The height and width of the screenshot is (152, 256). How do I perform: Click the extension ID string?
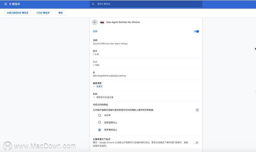(109, 76)
